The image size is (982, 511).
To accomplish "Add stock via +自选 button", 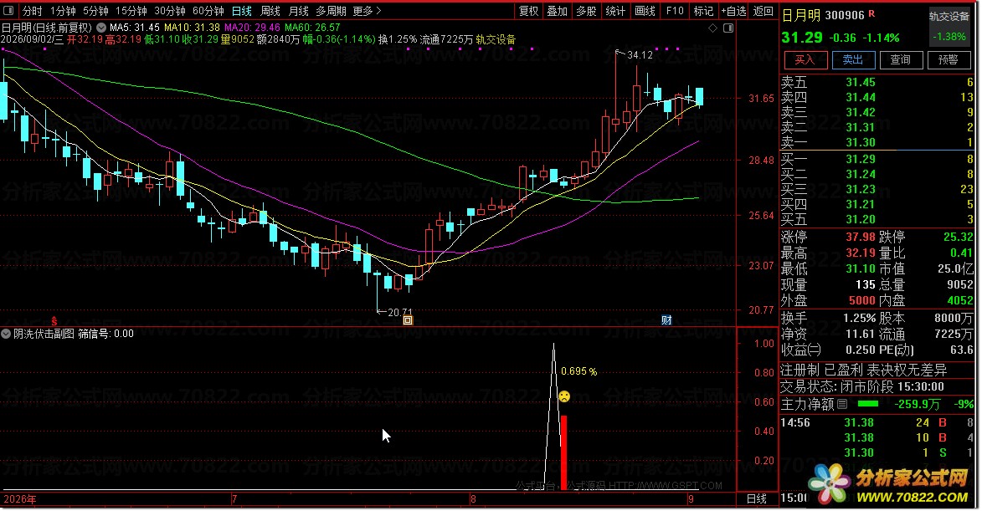I will pyautogui.click(x=733, y=11).
